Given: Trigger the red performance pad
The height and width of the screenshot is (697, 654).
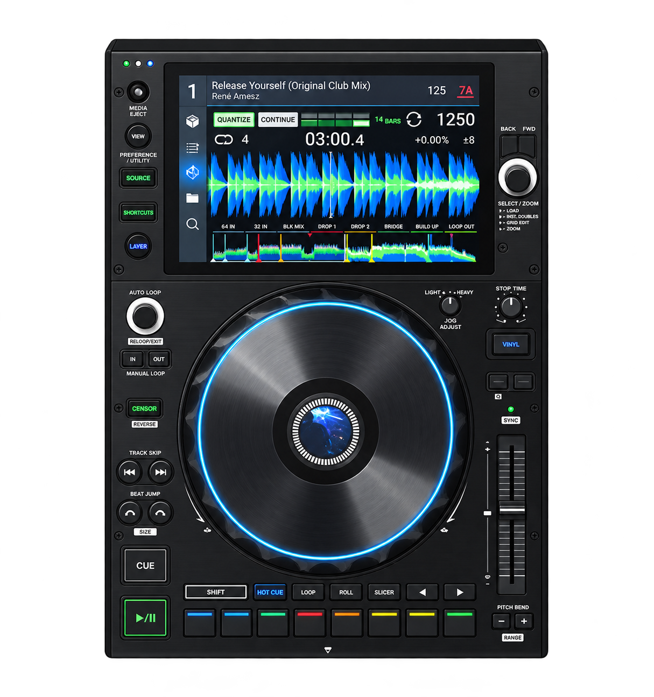Looking at the screenshot, I should (x=310, y=623).
